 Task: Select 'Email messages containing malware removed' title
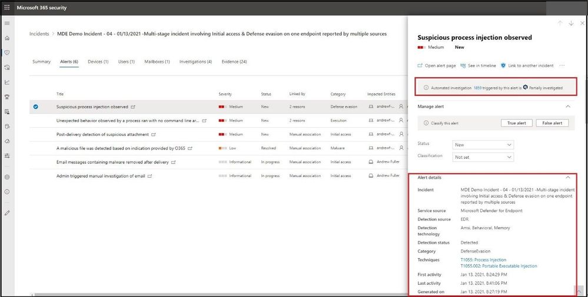point(112,162)
